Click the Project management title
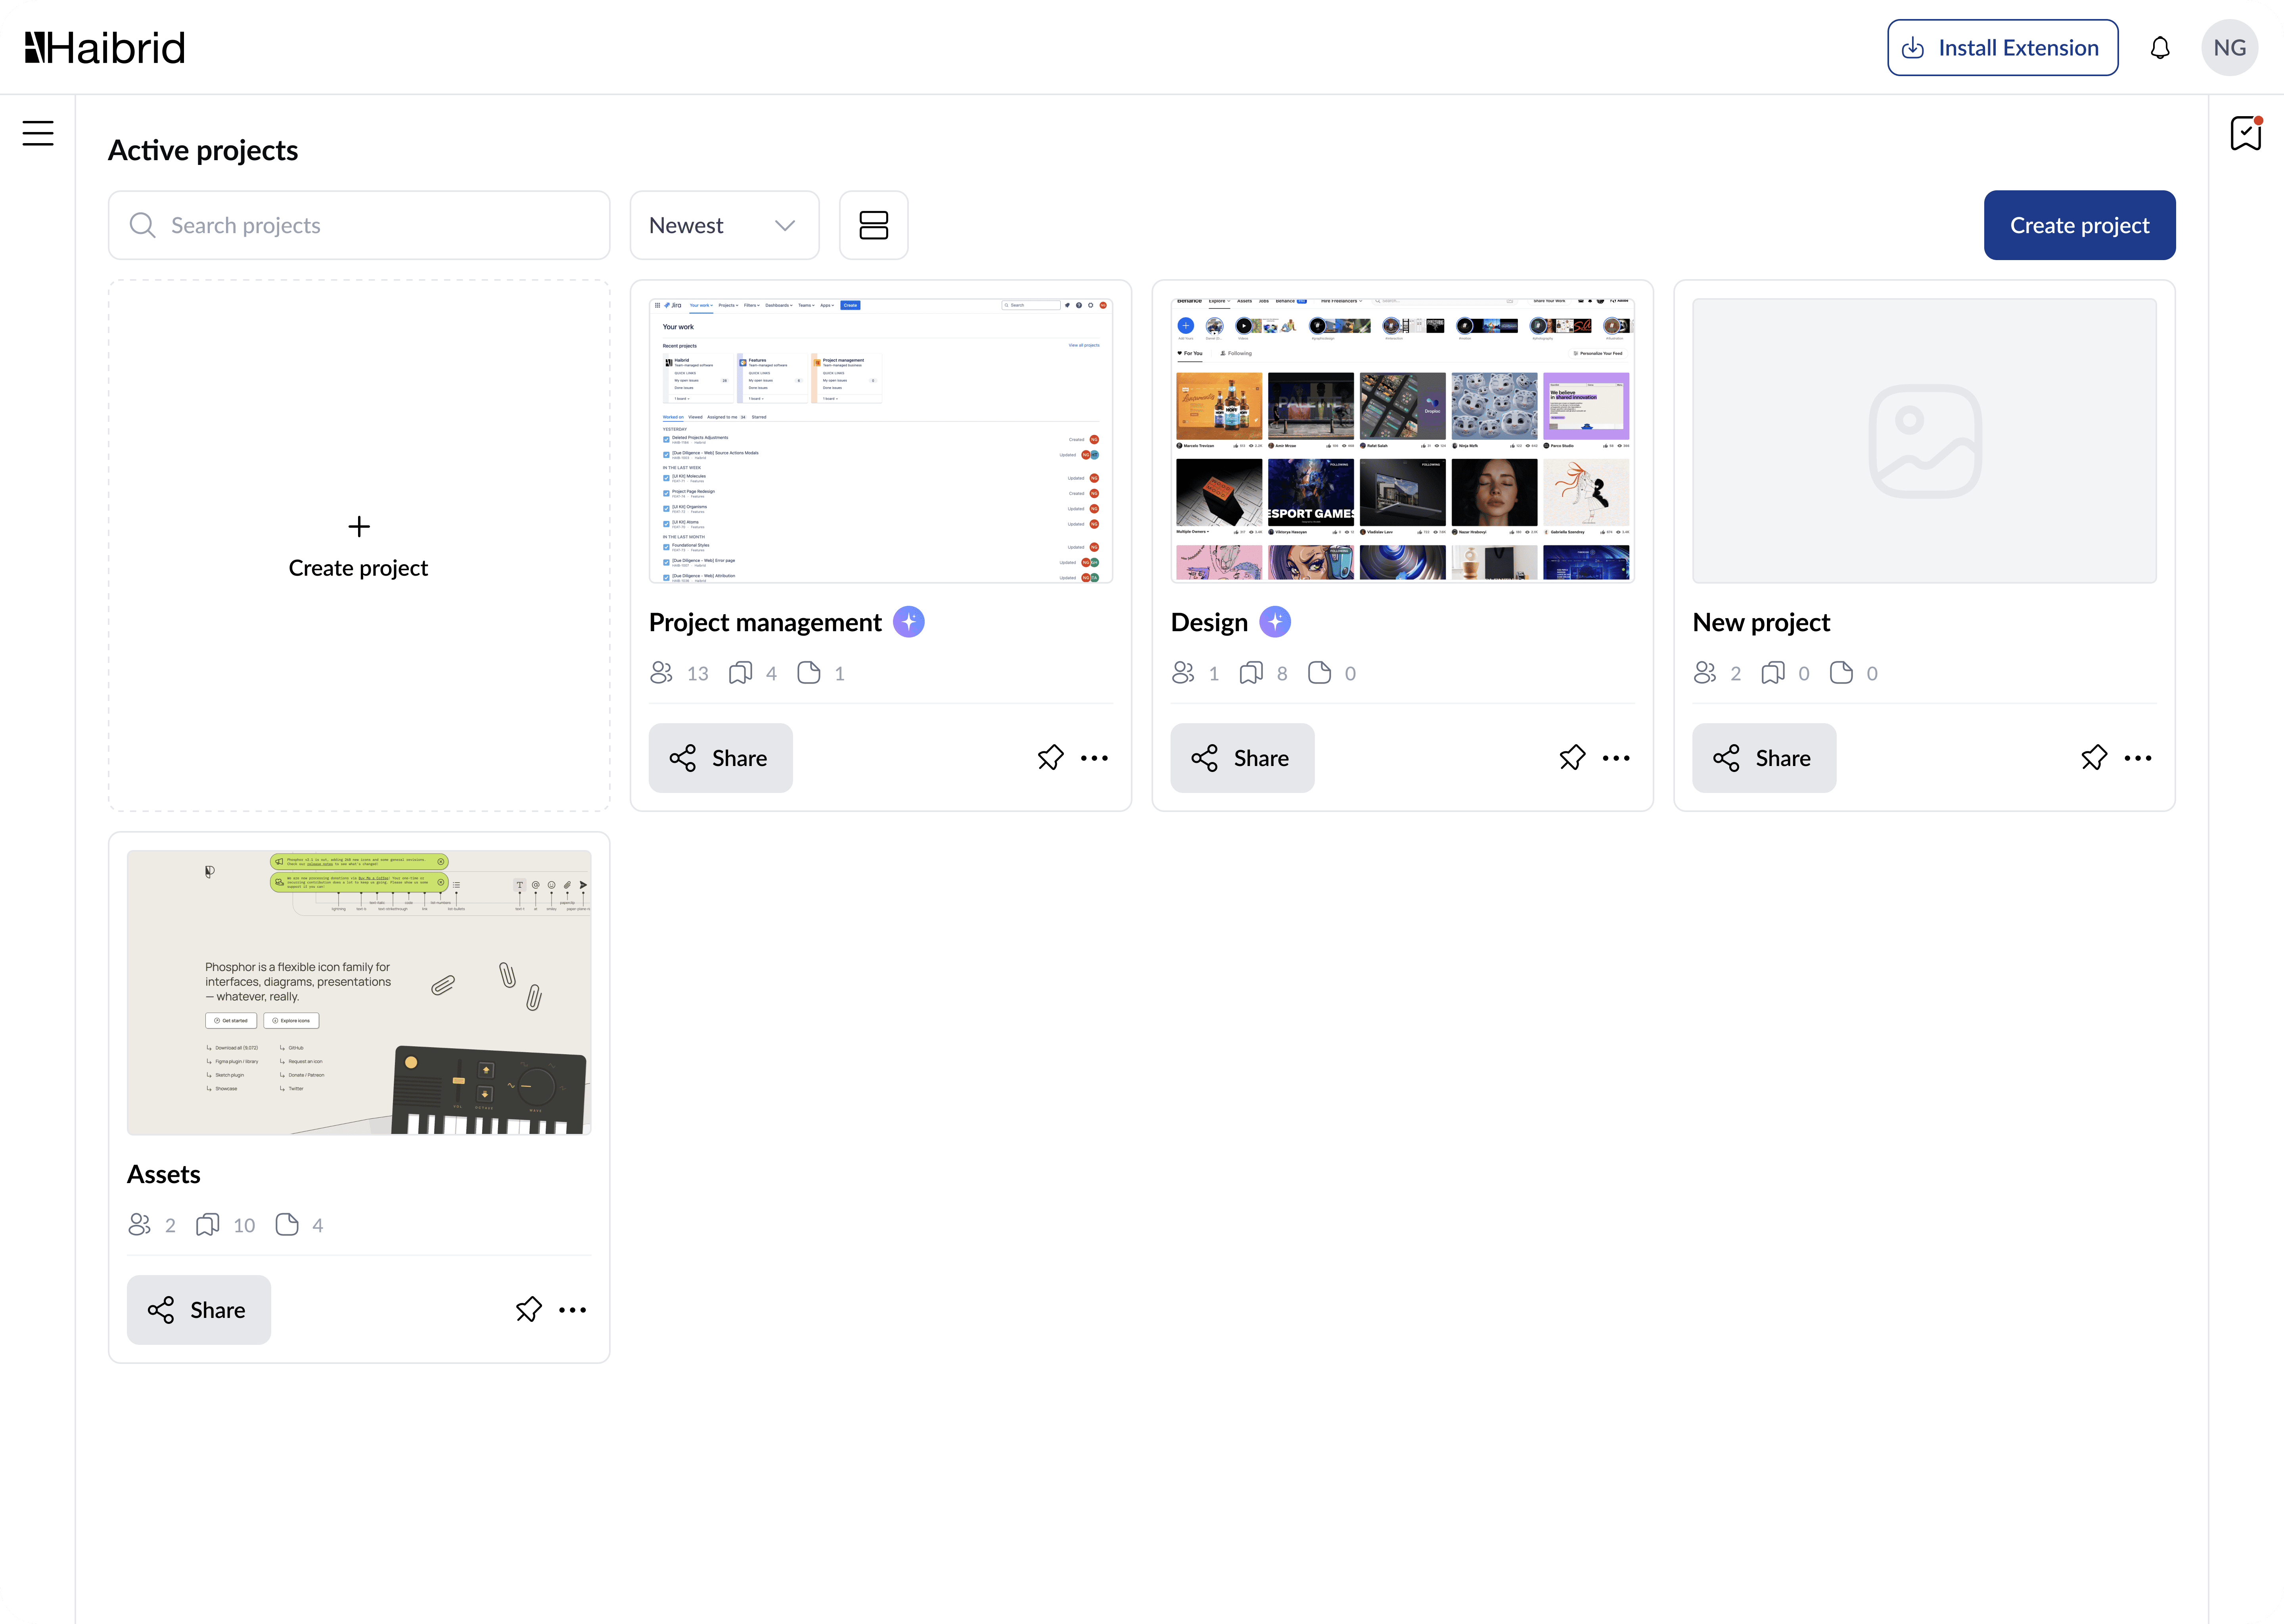 tap(765, 622)
